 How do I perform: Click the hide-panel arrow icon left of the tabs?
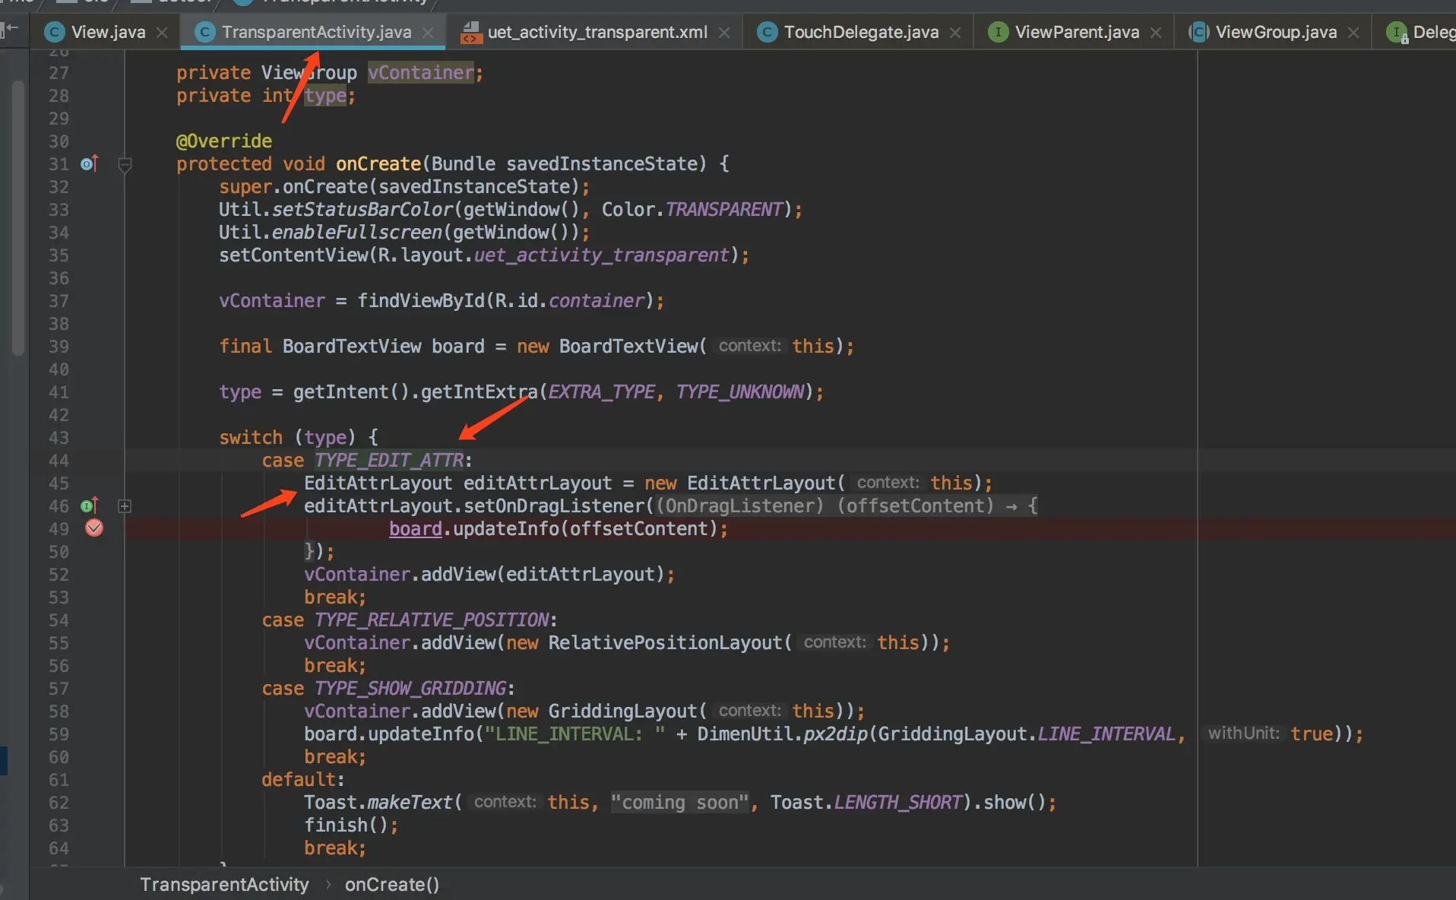(x=10, y=30)
